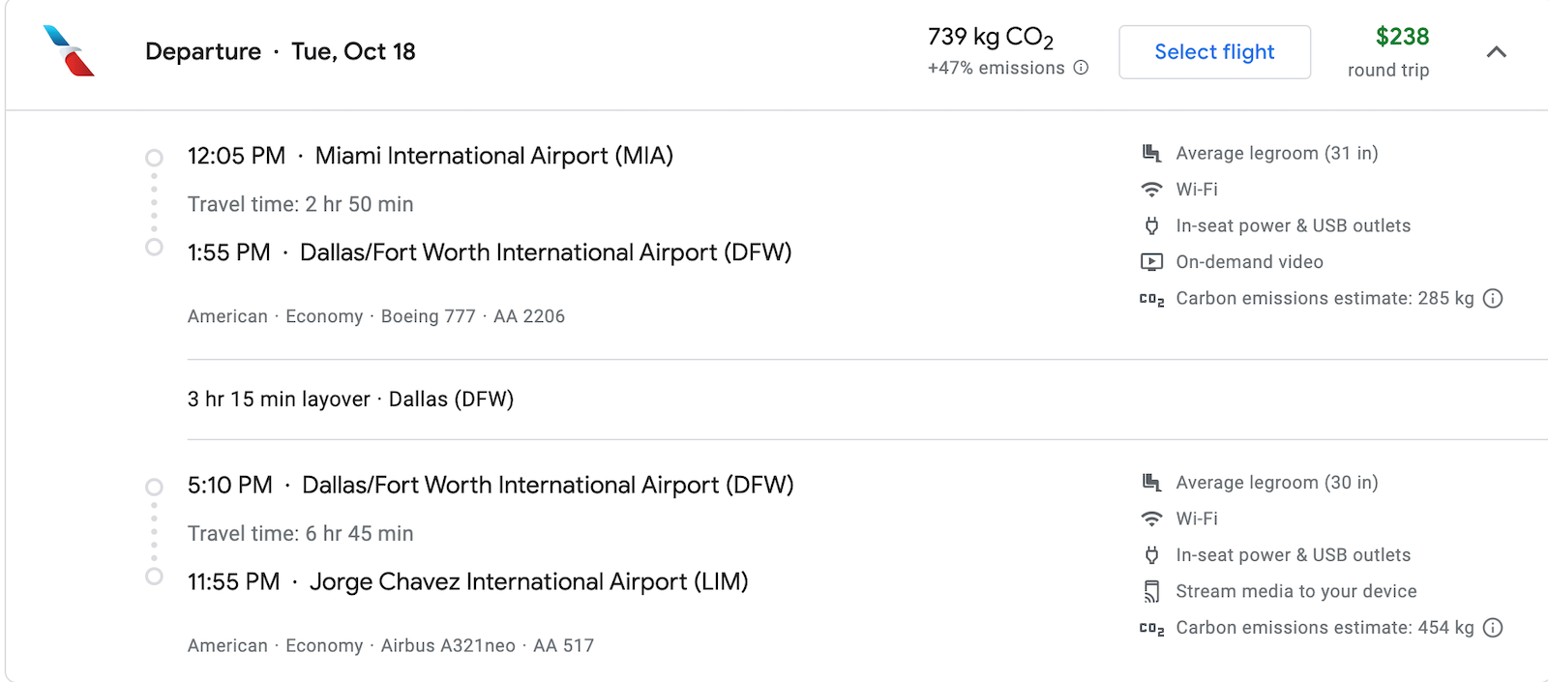Screen dimensions: 1548x682
Task: Click the CO2 icon beside the 285 kg estimate
Action: tap(1151, 299)
